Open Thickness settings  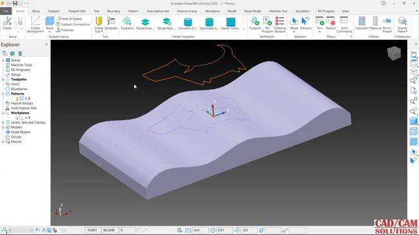click(65, 30)
